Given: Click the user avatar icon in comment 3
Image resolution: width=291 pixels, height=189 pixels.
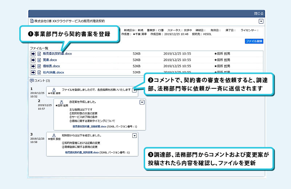Looking at the screenshot, I should [54, 135].
